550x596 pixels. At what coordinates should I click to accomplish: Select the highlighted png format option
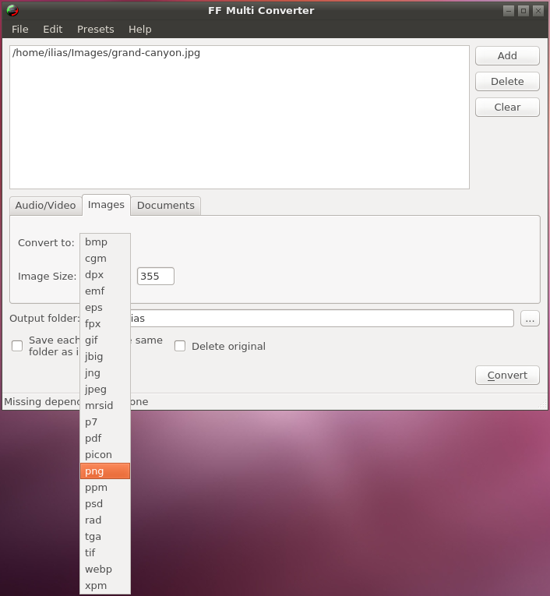pos(105,471)
